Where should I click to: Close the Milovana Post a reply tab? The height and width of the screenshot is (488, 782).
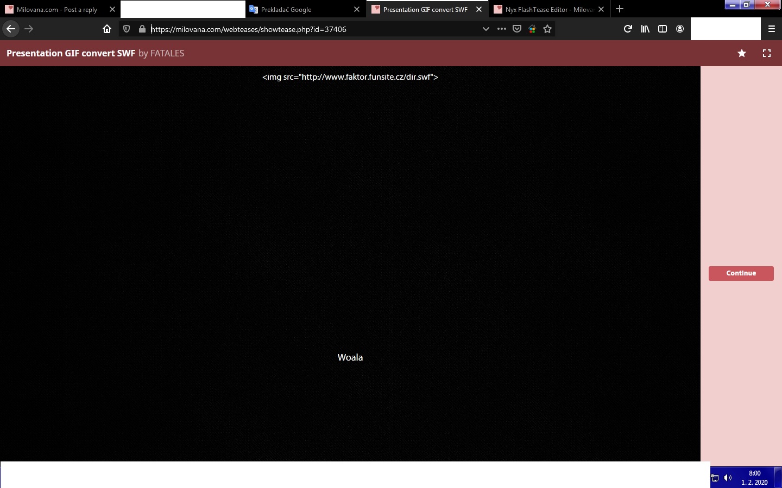[x=112, y=9]
